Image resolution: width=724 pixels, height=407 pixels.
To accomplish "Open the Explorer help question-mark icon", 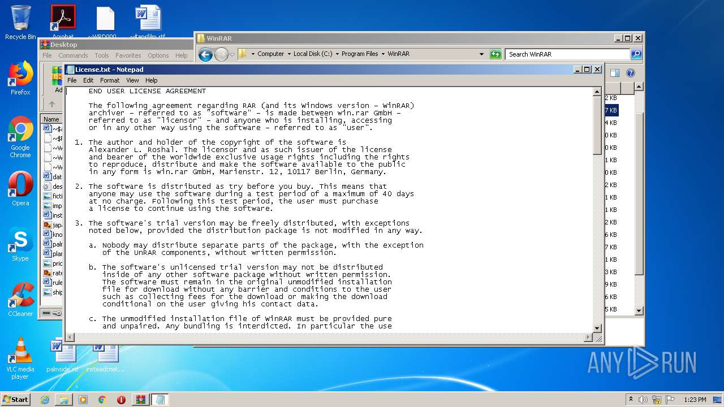I will tap(631, 73).
